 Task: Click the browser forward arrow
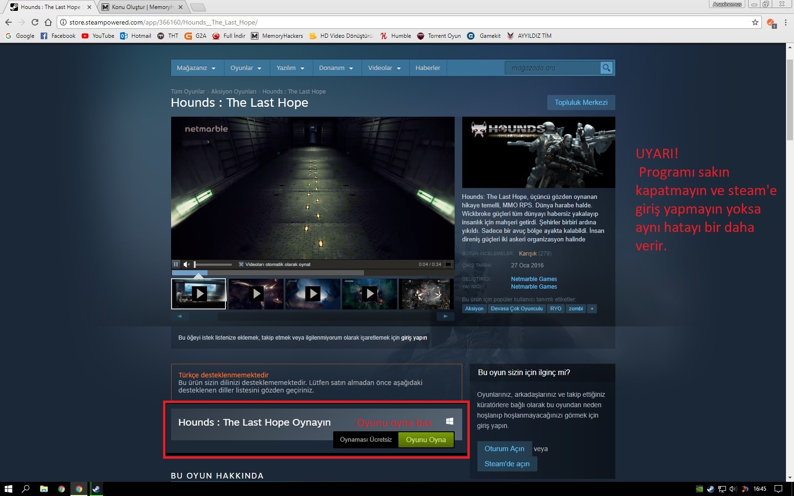(22, 22)
